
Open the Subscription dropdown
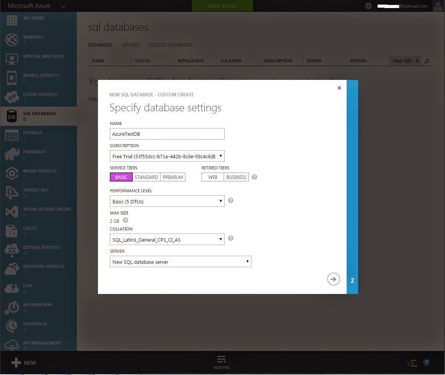tap(167, 156)
